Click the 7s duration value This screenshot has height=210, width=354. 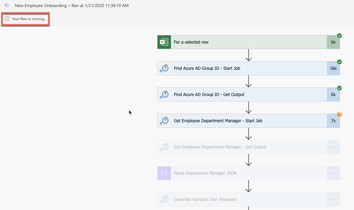[333, 121]
